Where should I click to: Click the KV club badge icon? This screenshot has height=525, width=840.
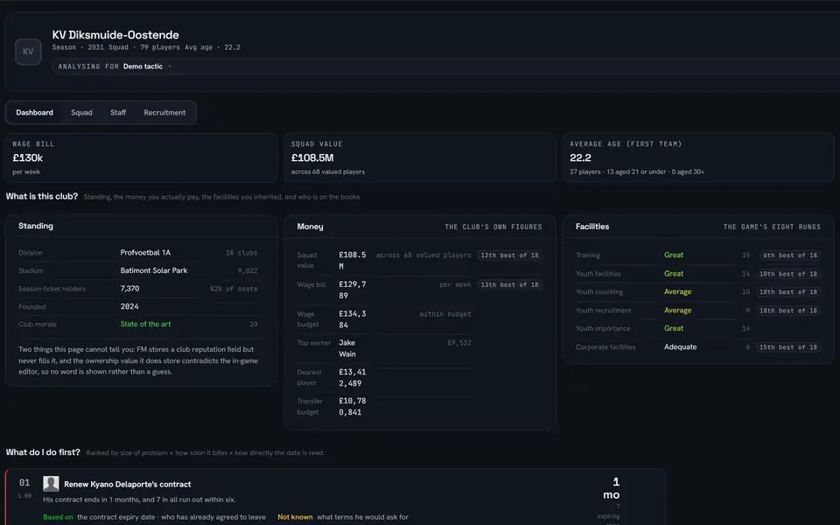pyautogui.click(x=28, y=52)
